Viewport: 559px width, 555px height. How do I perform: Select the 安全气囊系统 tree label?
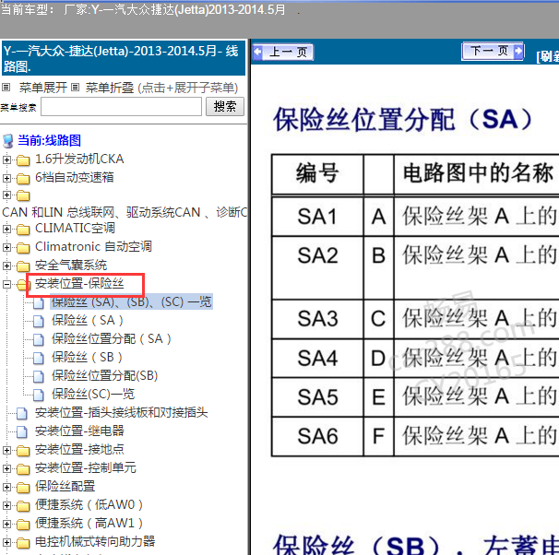pyautogui.click(x=71, y=266)
